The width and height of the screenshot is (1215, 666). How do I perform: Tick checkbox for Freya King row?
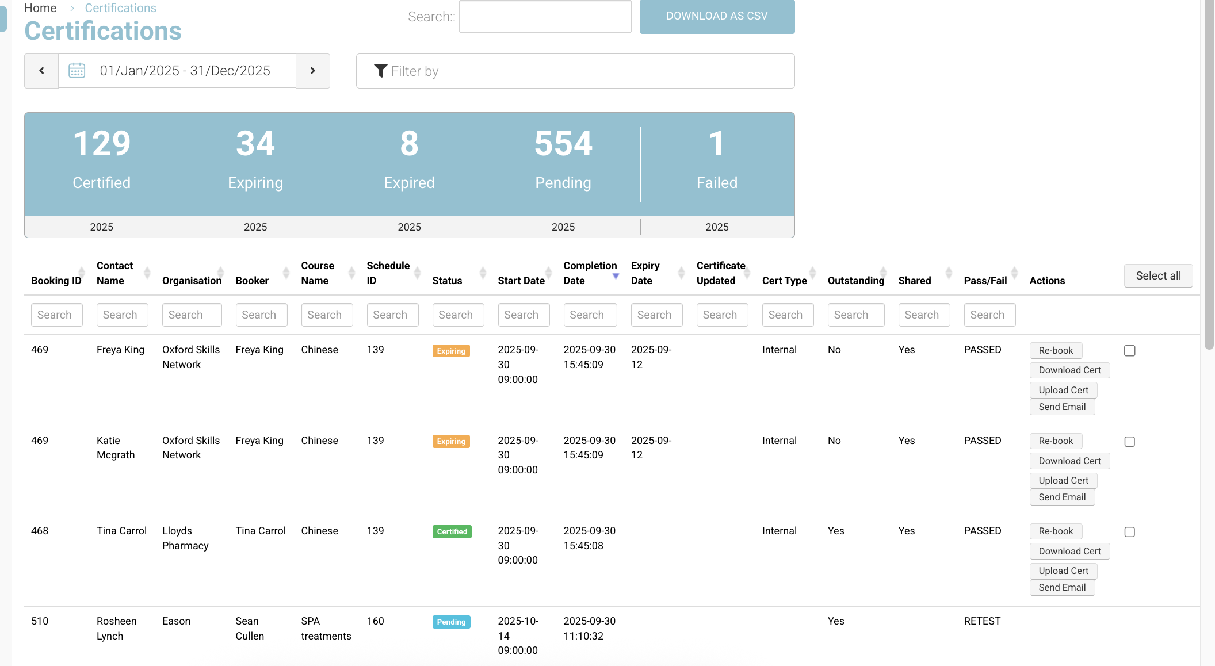coord(1129,351)
